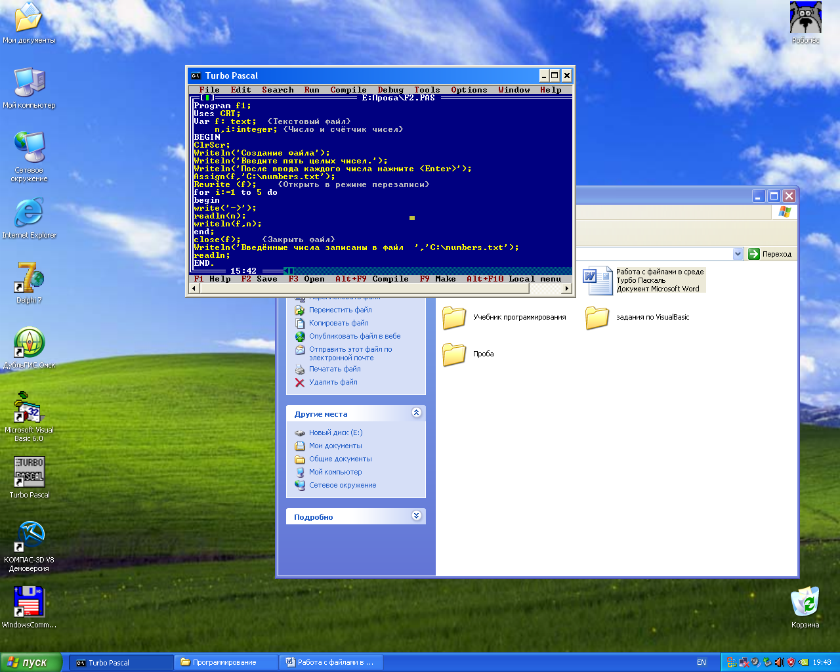
Task: Open the WindowsCommander desktop shortcut
Action: [29, 607]
